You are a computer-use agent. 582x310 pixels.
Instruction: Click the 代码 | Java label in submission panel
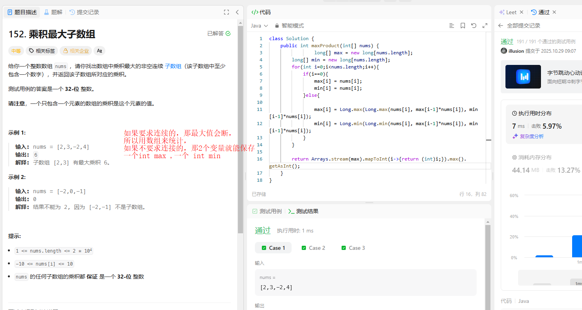click(515, 301)
